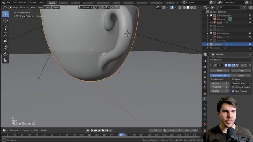Toggle modifier on-cage display icon
Viewport: 253px width, 142px height.
pos(237,65)
